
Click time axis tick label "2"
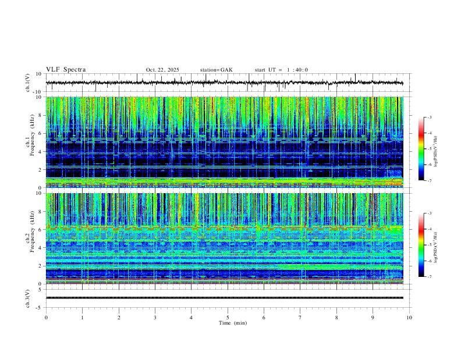[119, 318]
